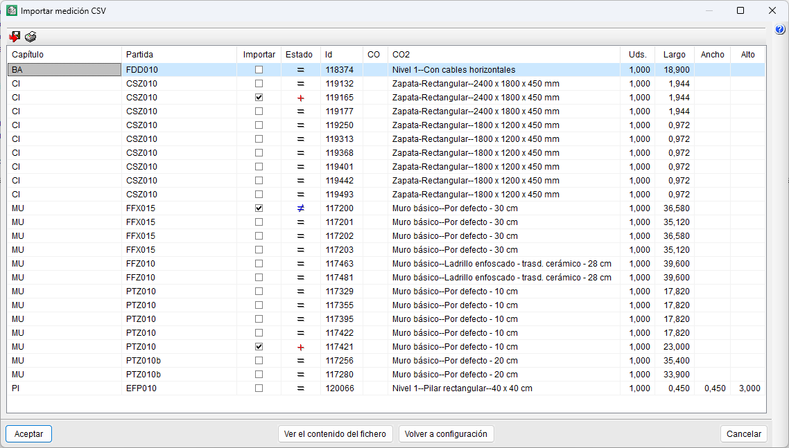Click Nivel 1--Pilar rectangular--40 x 40 cm cell
789x448 pixels.
point(503,388)
